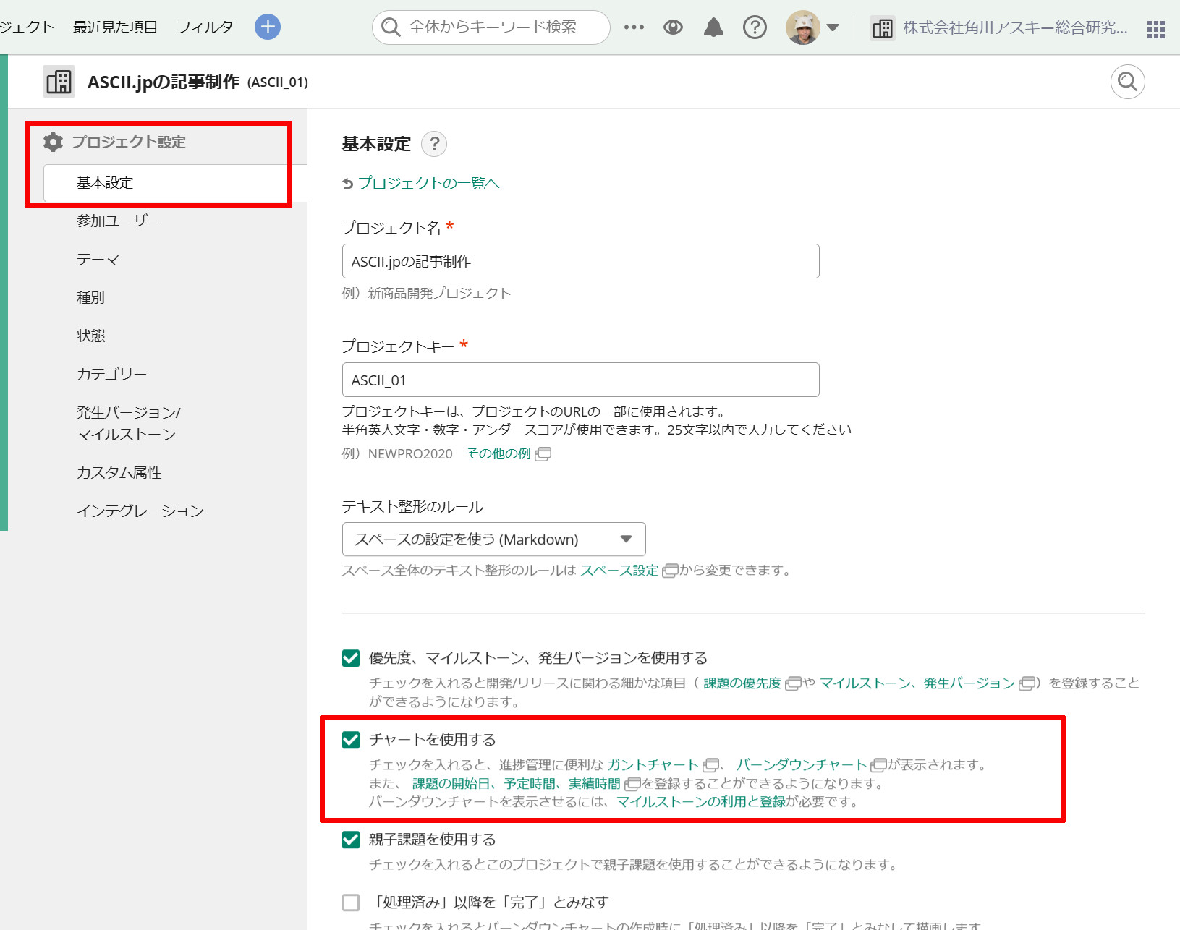This screenshot has width=1180, height=930.
Task: Click the プロジェクトキー text field
Action: tap(580, 380)
